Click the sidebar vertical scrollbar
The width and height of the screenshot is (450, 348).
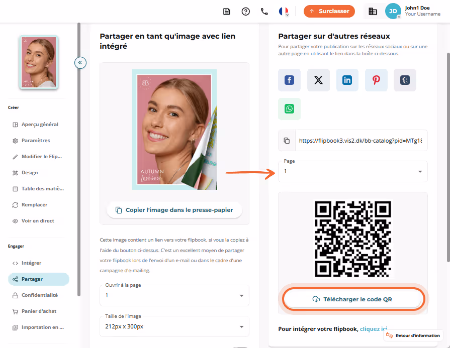(79, 159)
